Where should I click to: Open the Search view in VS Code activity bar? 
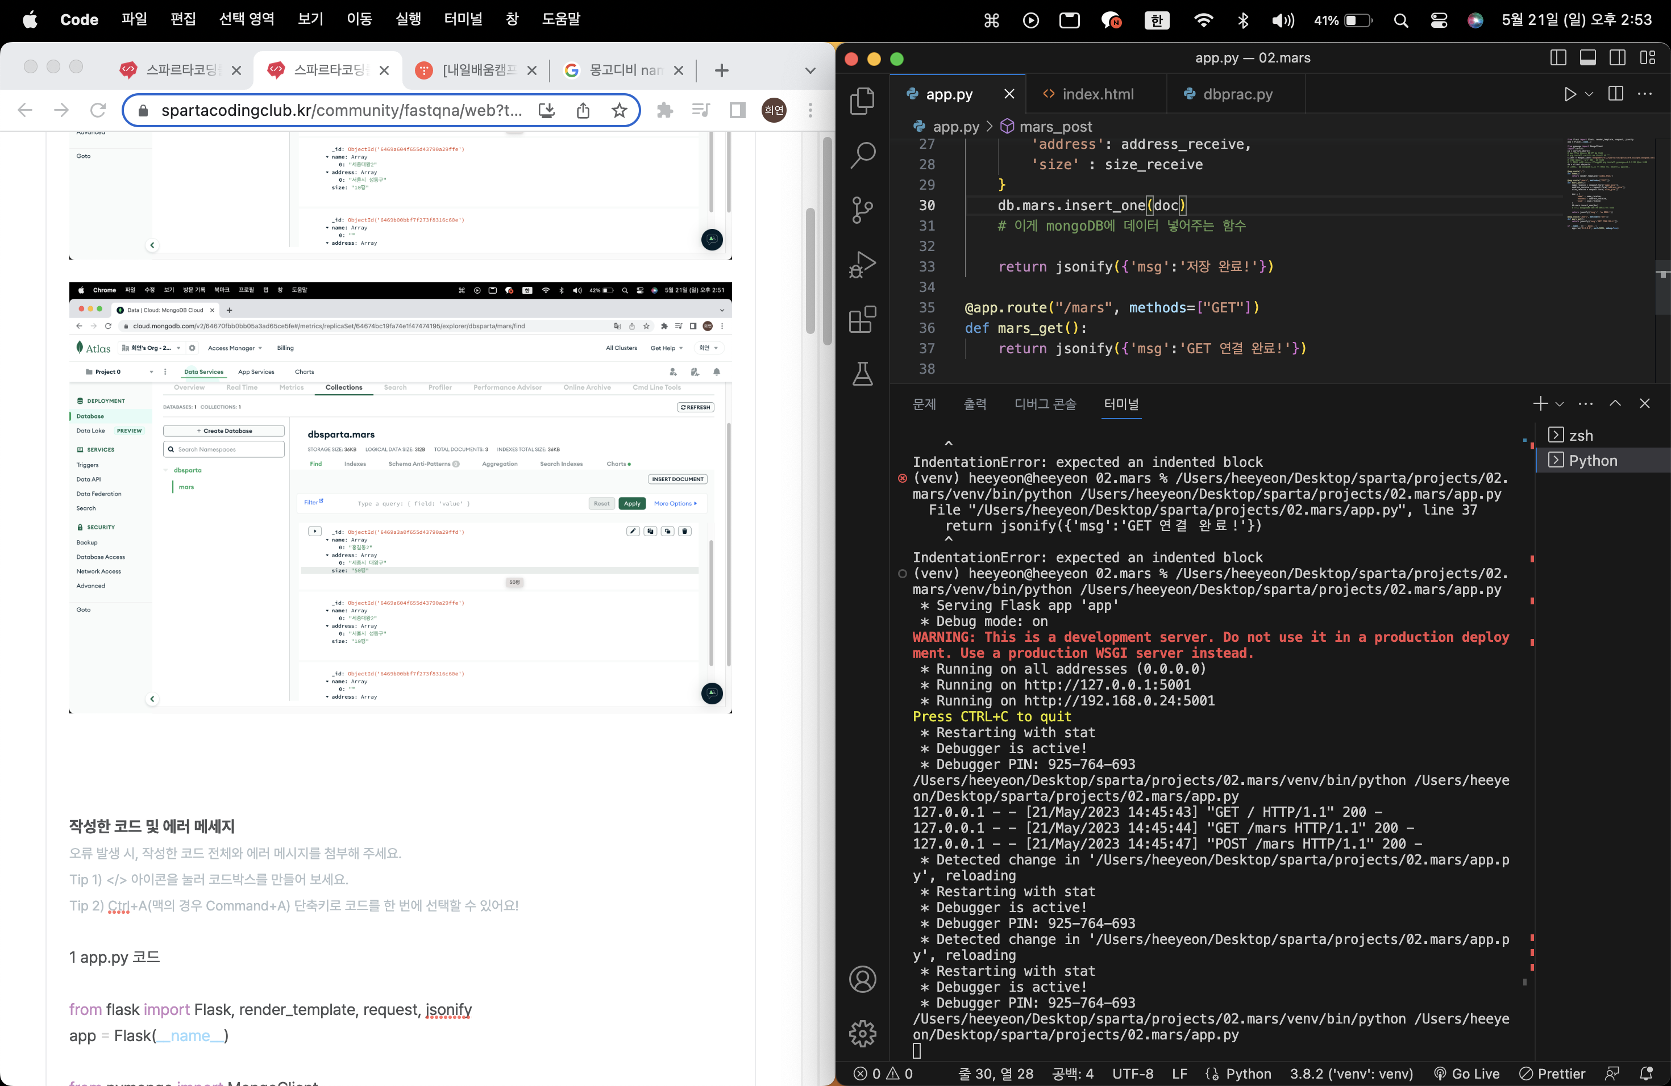pyautogui.click(x=862, y=155)
